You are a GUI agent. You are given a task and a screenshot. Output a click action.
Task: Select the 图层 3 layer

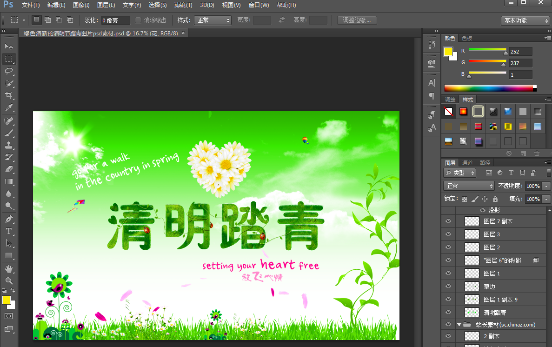[492, 234]
